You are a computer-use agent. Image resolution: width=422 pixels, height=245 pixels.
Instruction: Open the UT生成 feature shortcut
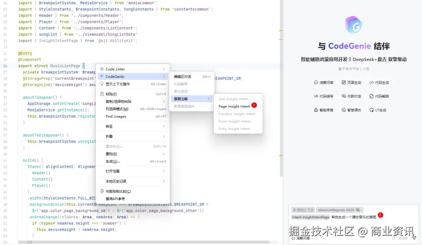click(378, 110)
